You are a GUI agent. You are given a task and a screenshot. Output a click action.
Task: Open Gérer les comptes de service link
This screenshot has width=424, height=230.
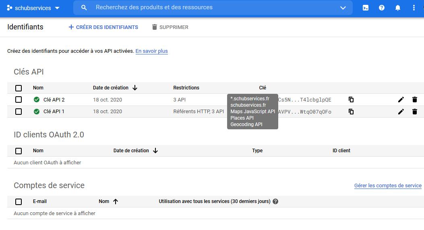tap(388, 186)
